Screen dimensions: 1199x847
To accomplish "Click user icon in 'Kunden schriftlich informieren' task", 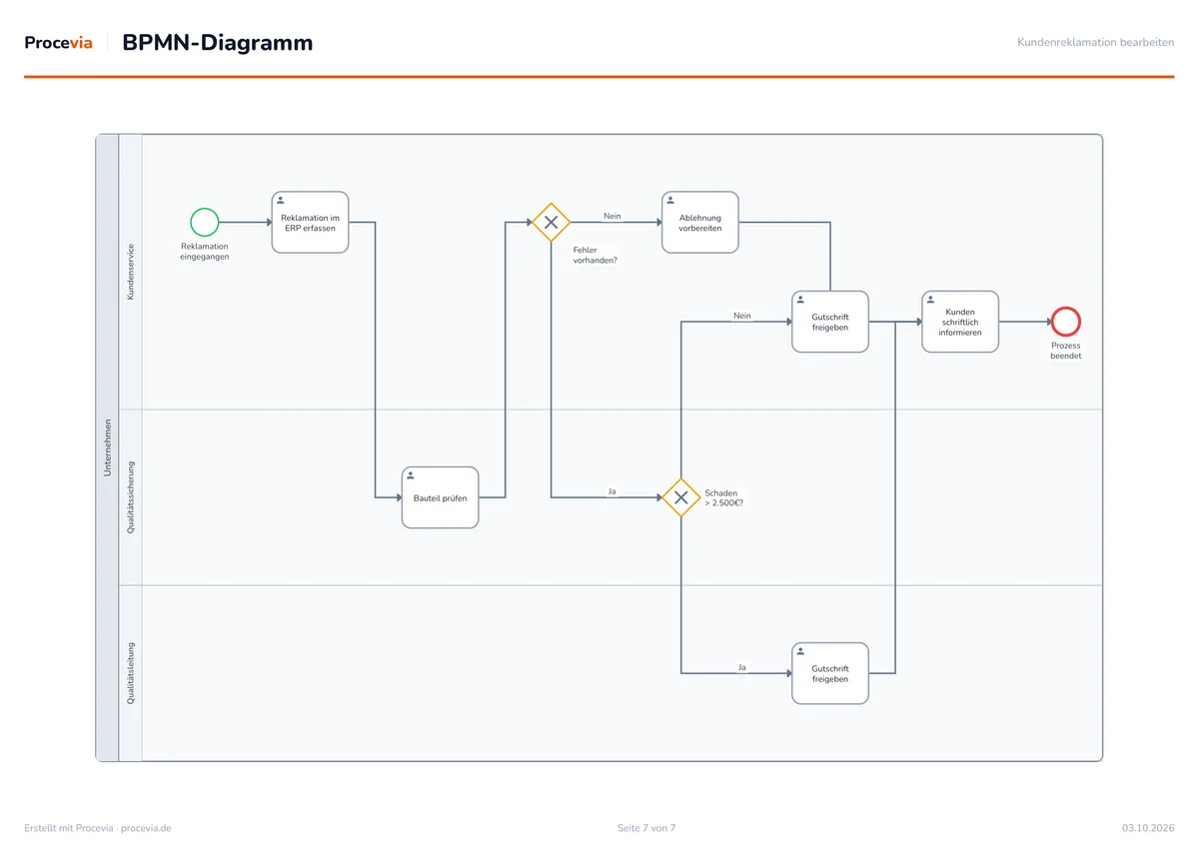I will coord(930,301).
